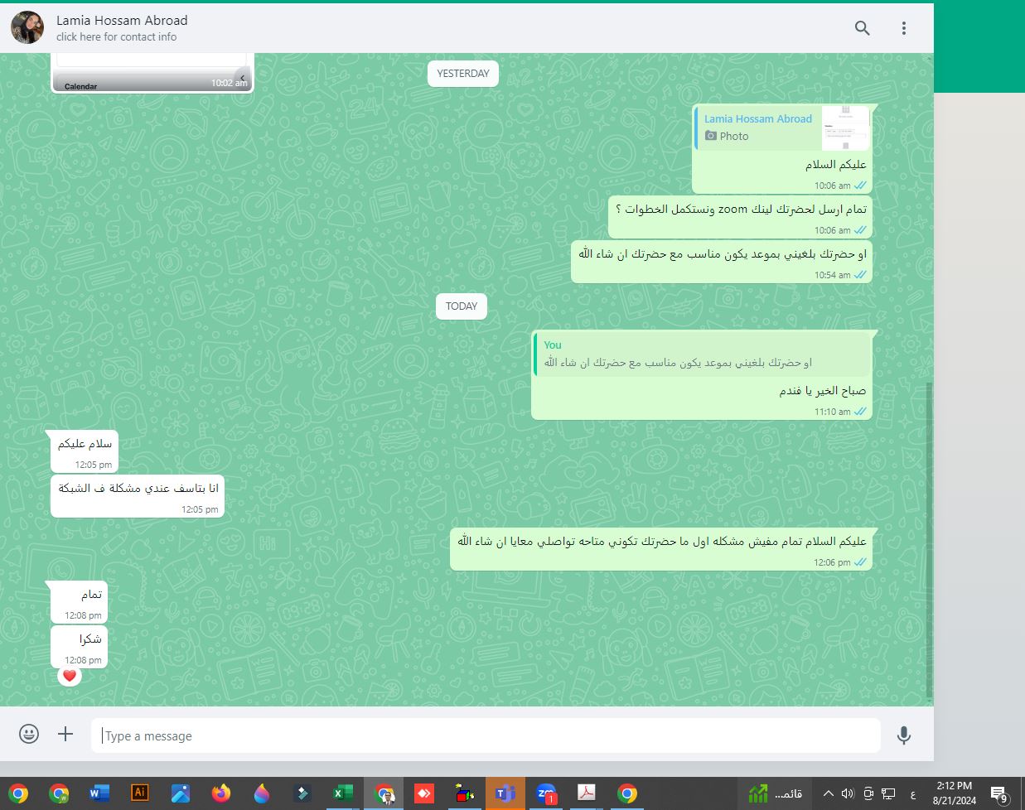
Task: Select the outgoing message sent at 12:06 pm
Action: click(661, 549)
